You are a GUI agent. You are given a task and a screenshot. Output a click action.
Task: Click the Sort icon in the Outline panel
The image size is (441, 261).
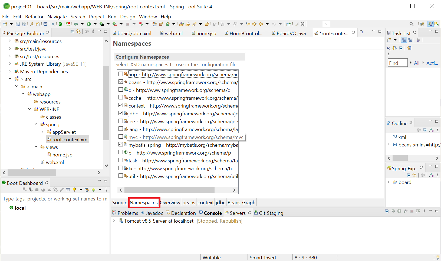(431, 130)
